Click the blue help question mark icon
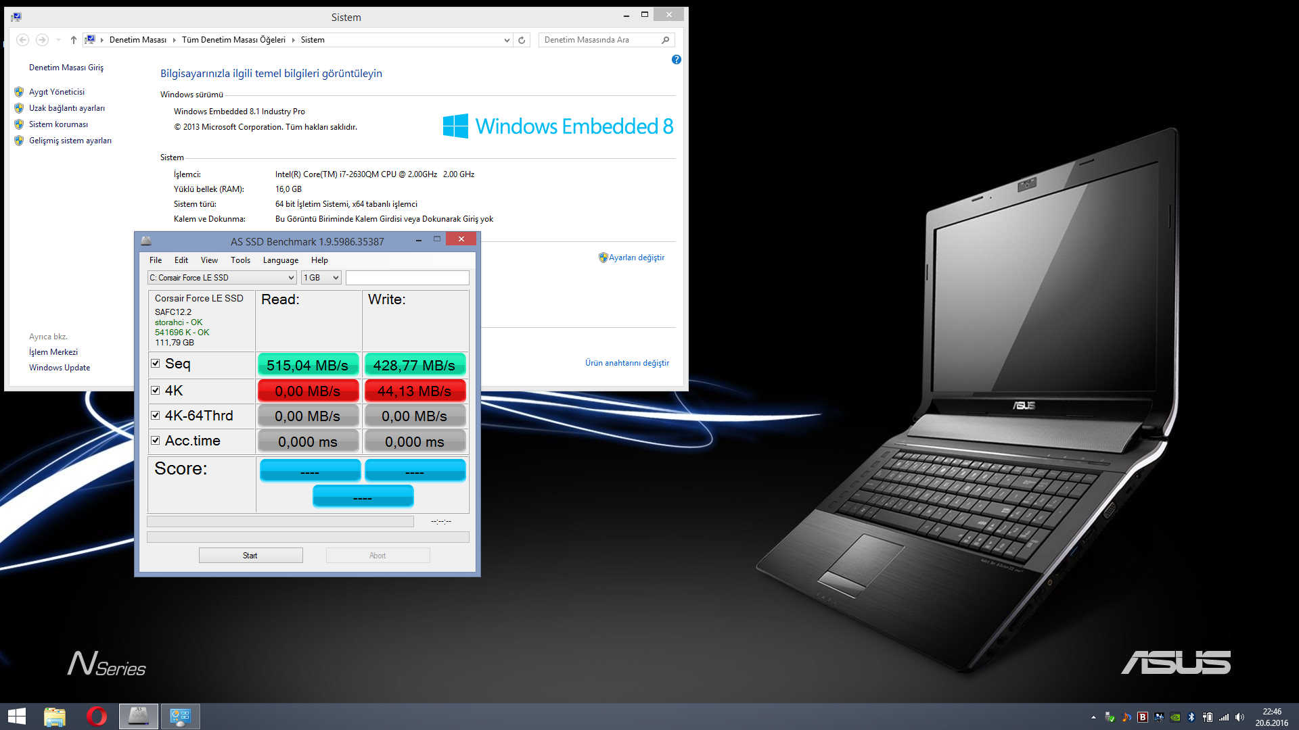 pos(676,59)
